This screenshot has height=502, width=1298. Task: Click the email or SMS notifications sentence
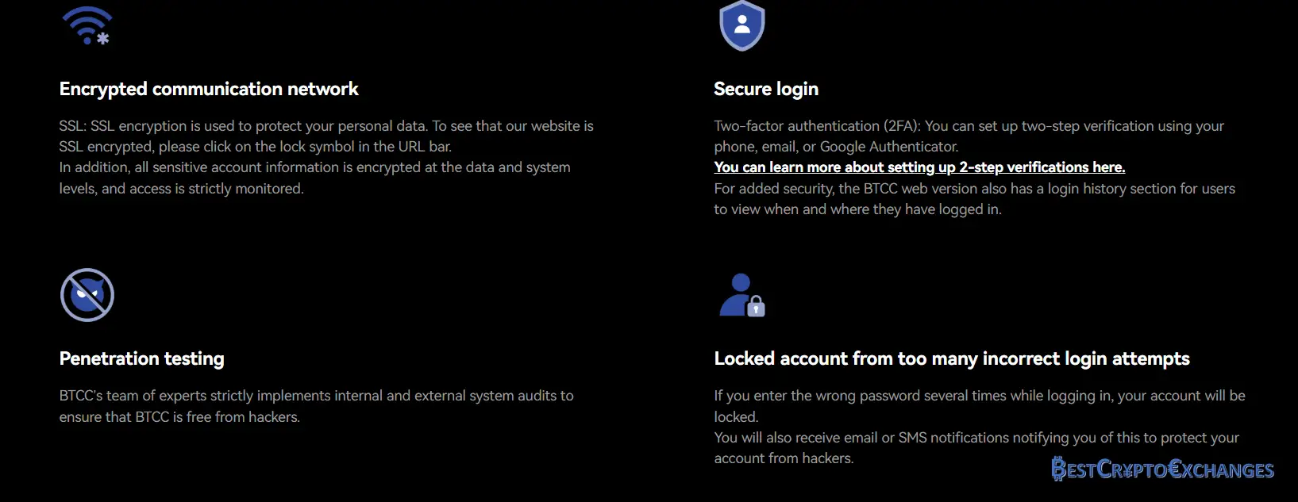[x=976, y=438]
